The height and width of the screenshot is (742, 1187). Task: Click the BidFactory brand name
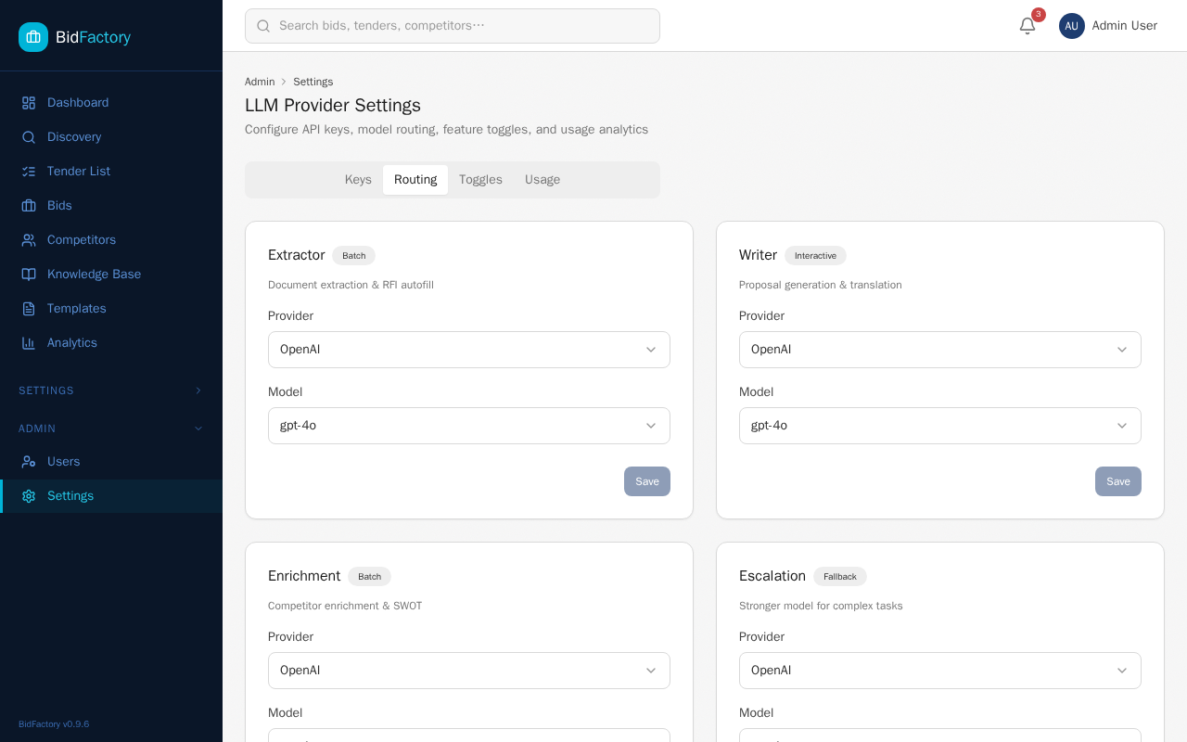93,37
